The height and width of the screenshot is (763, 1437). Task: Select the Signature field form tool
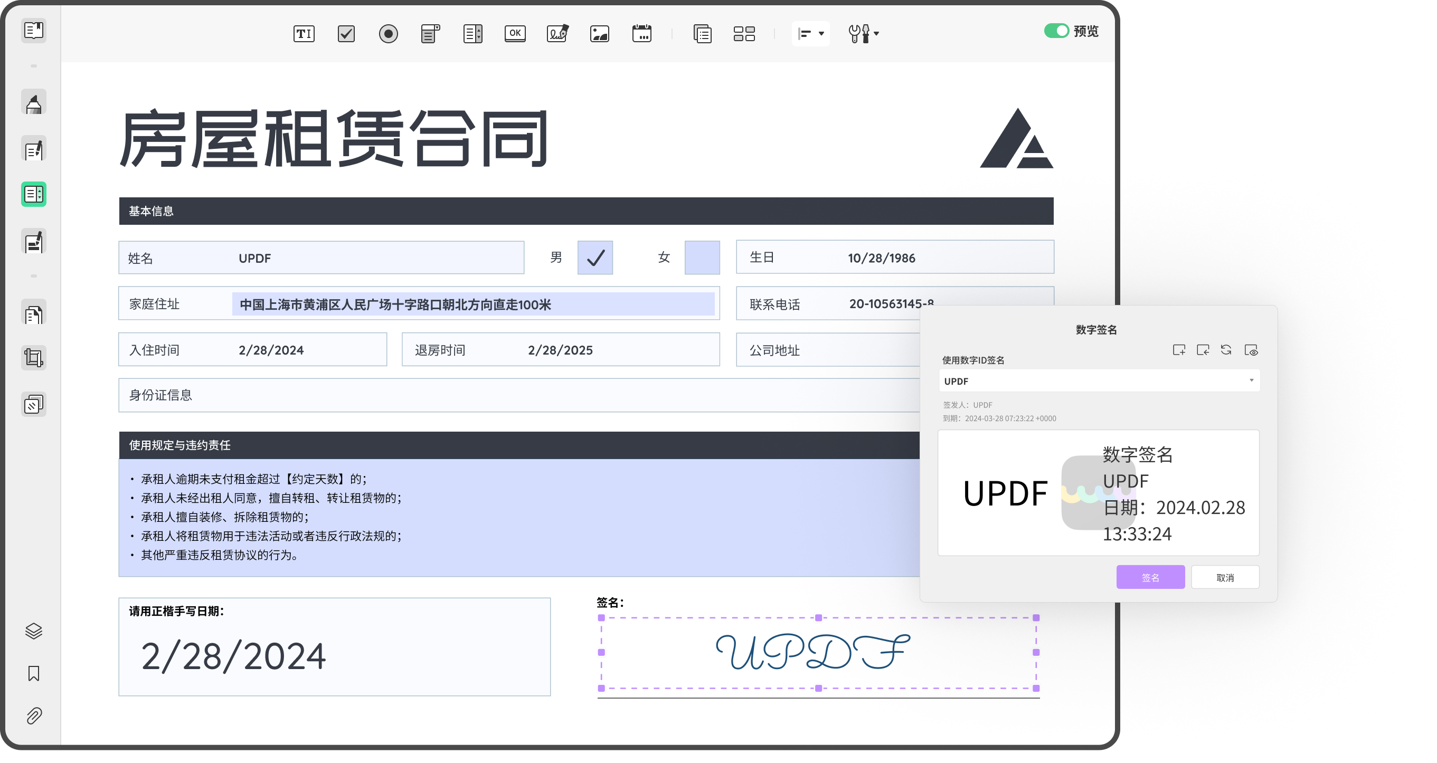point(557,33)
